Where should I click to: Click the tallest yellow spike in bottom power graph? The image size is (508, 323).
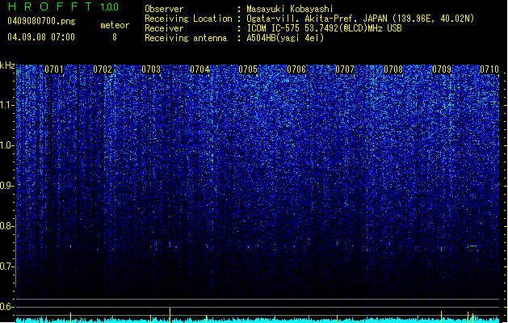(170, 315)
